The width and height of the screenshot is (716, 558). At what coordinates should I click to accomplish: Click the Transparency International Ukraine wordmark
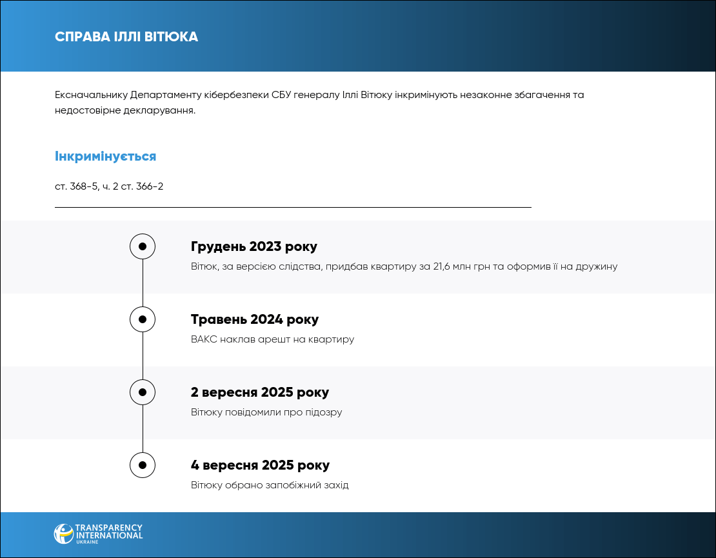click(x=109, y=533)
